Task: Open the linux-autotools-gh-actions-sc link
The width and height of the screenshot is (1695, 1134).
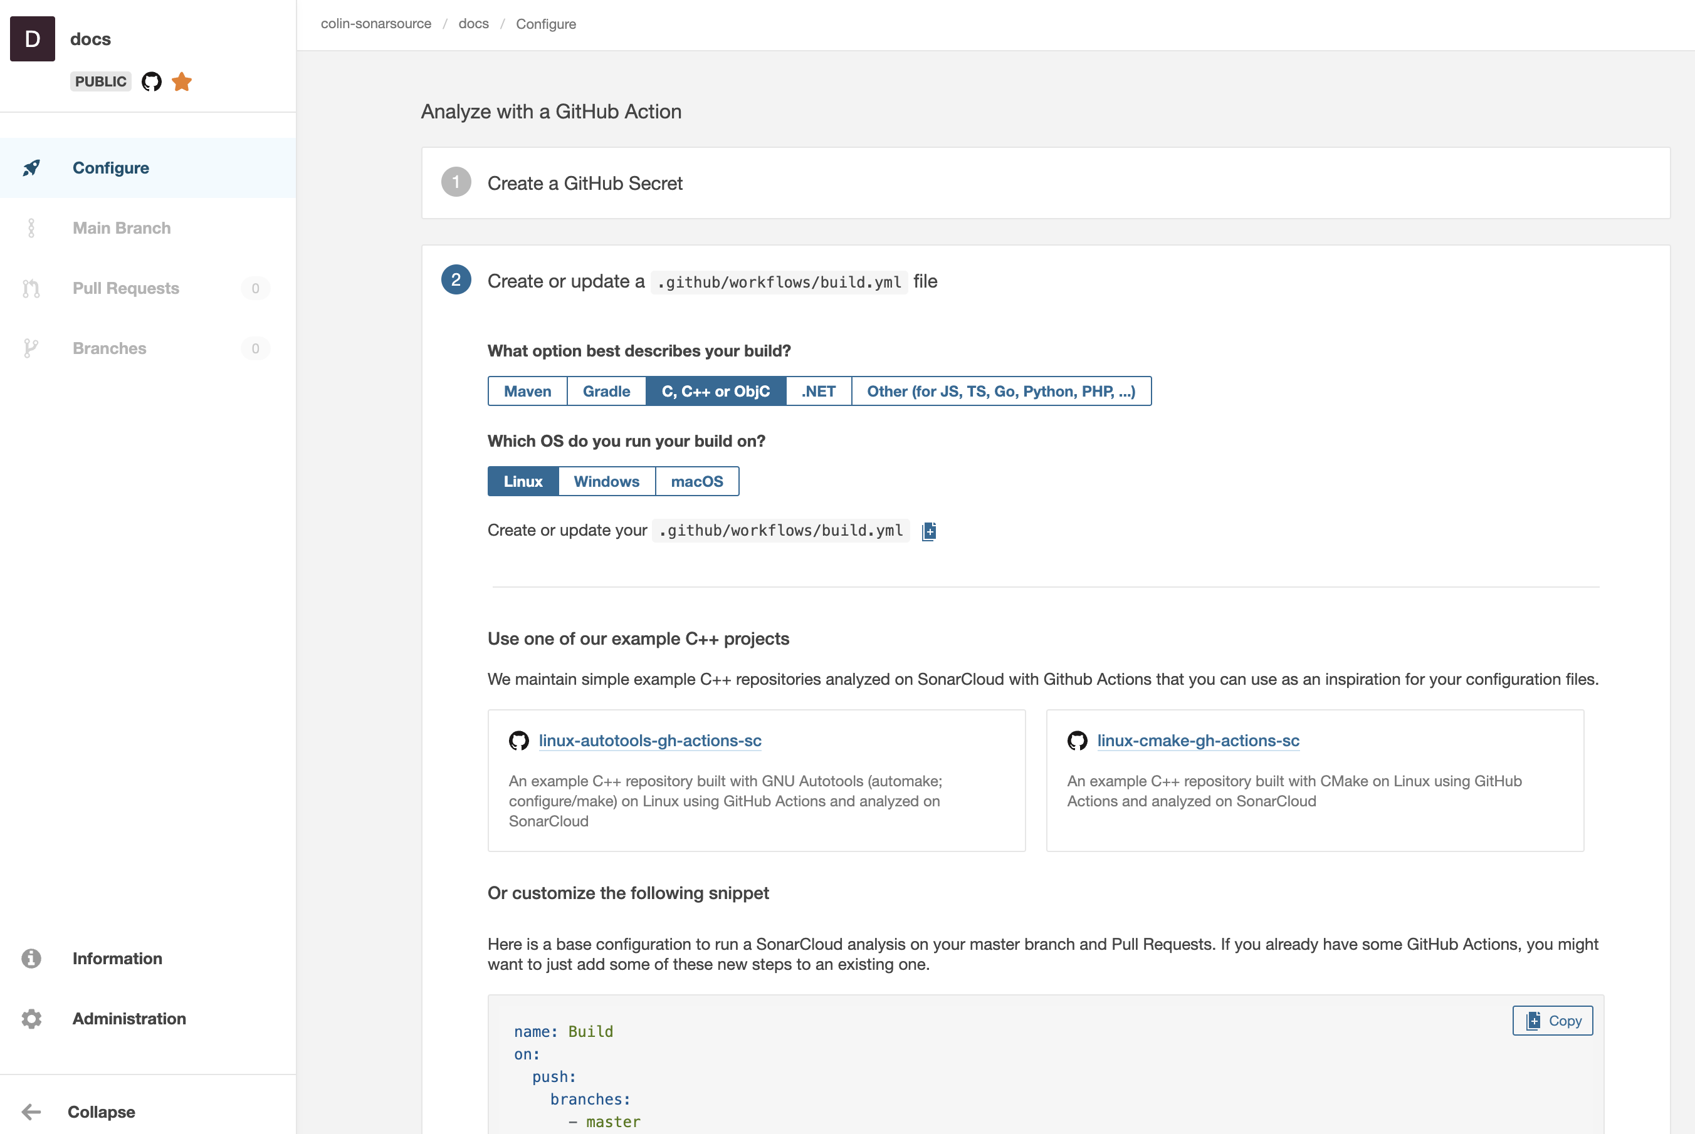Action: pyautogui.click(x=649, y=741)
